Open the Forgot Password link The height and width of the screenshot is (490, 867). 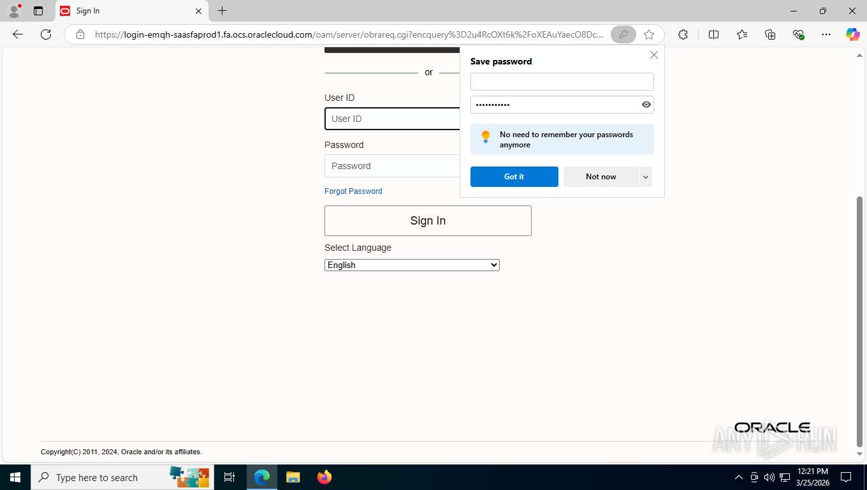[x=353, y=191]
